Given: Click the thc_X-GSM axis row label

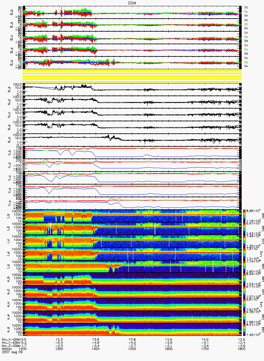Looking at the screenshot, I should tap(11, 340).
